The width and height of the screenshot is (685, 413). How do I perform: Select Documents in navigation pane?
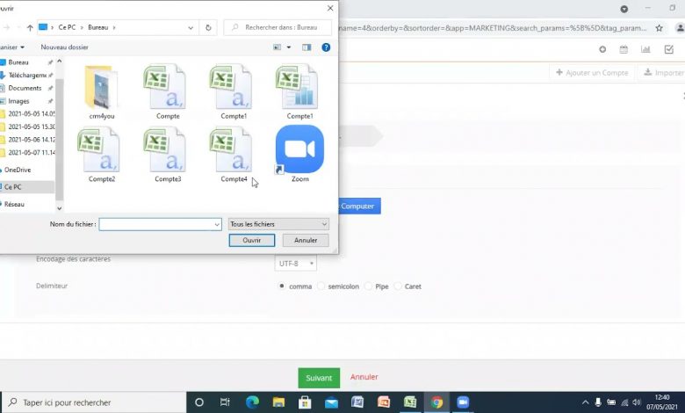pos(25,88)
